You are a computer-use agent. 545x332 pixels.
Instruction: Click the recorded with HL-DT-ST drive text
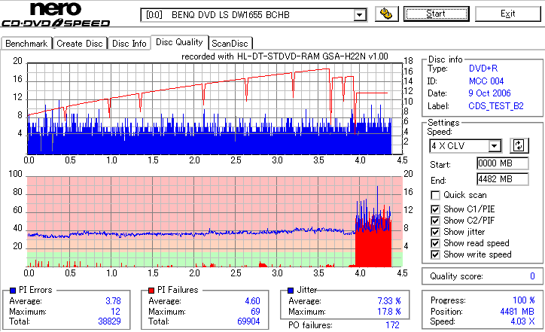point(285,56)
